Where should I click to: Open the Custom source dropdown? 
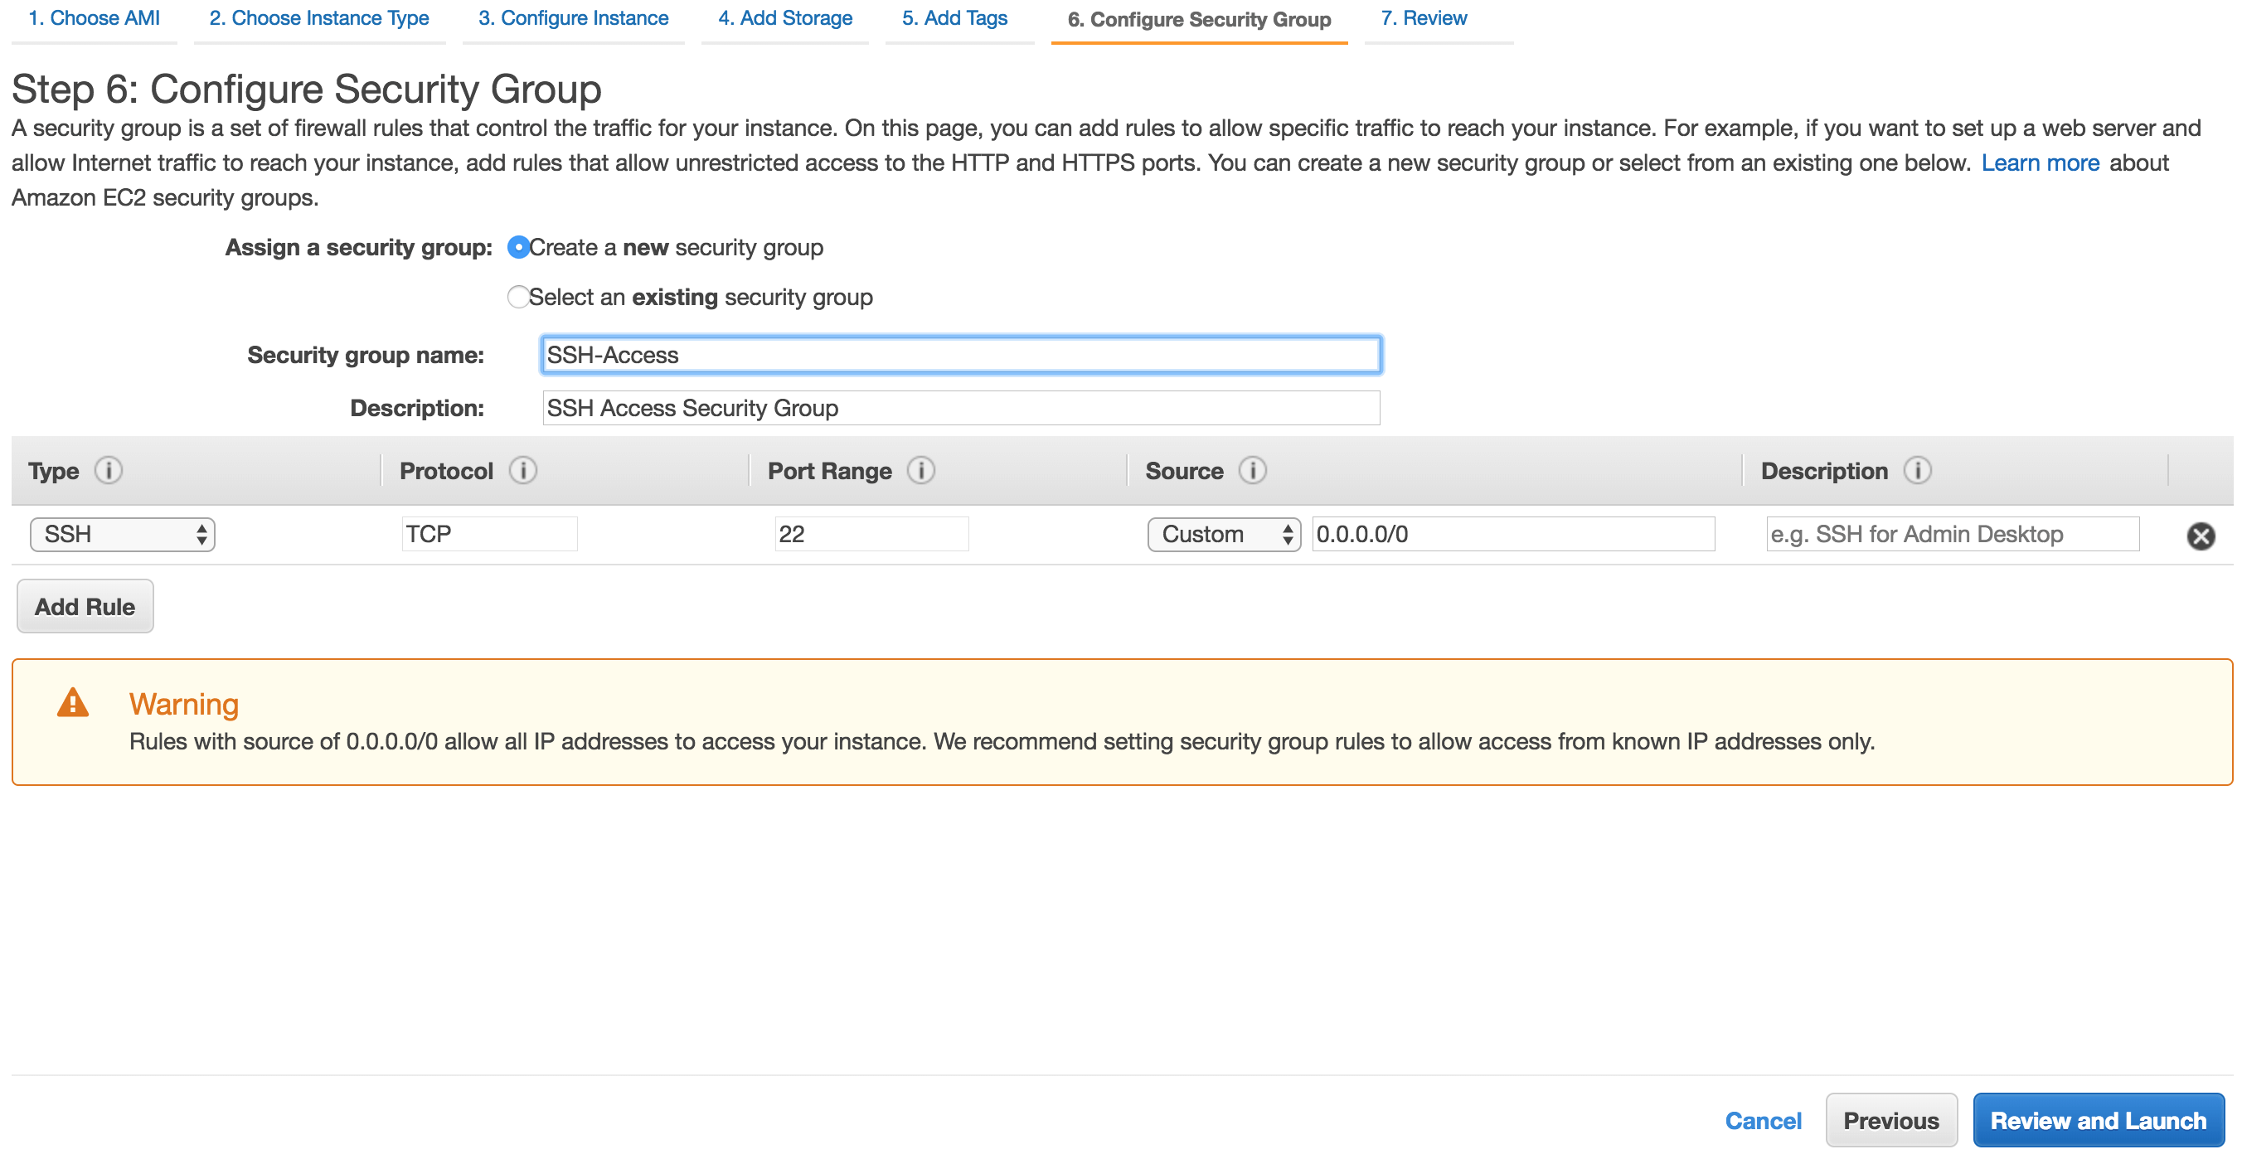(1223, 534)
